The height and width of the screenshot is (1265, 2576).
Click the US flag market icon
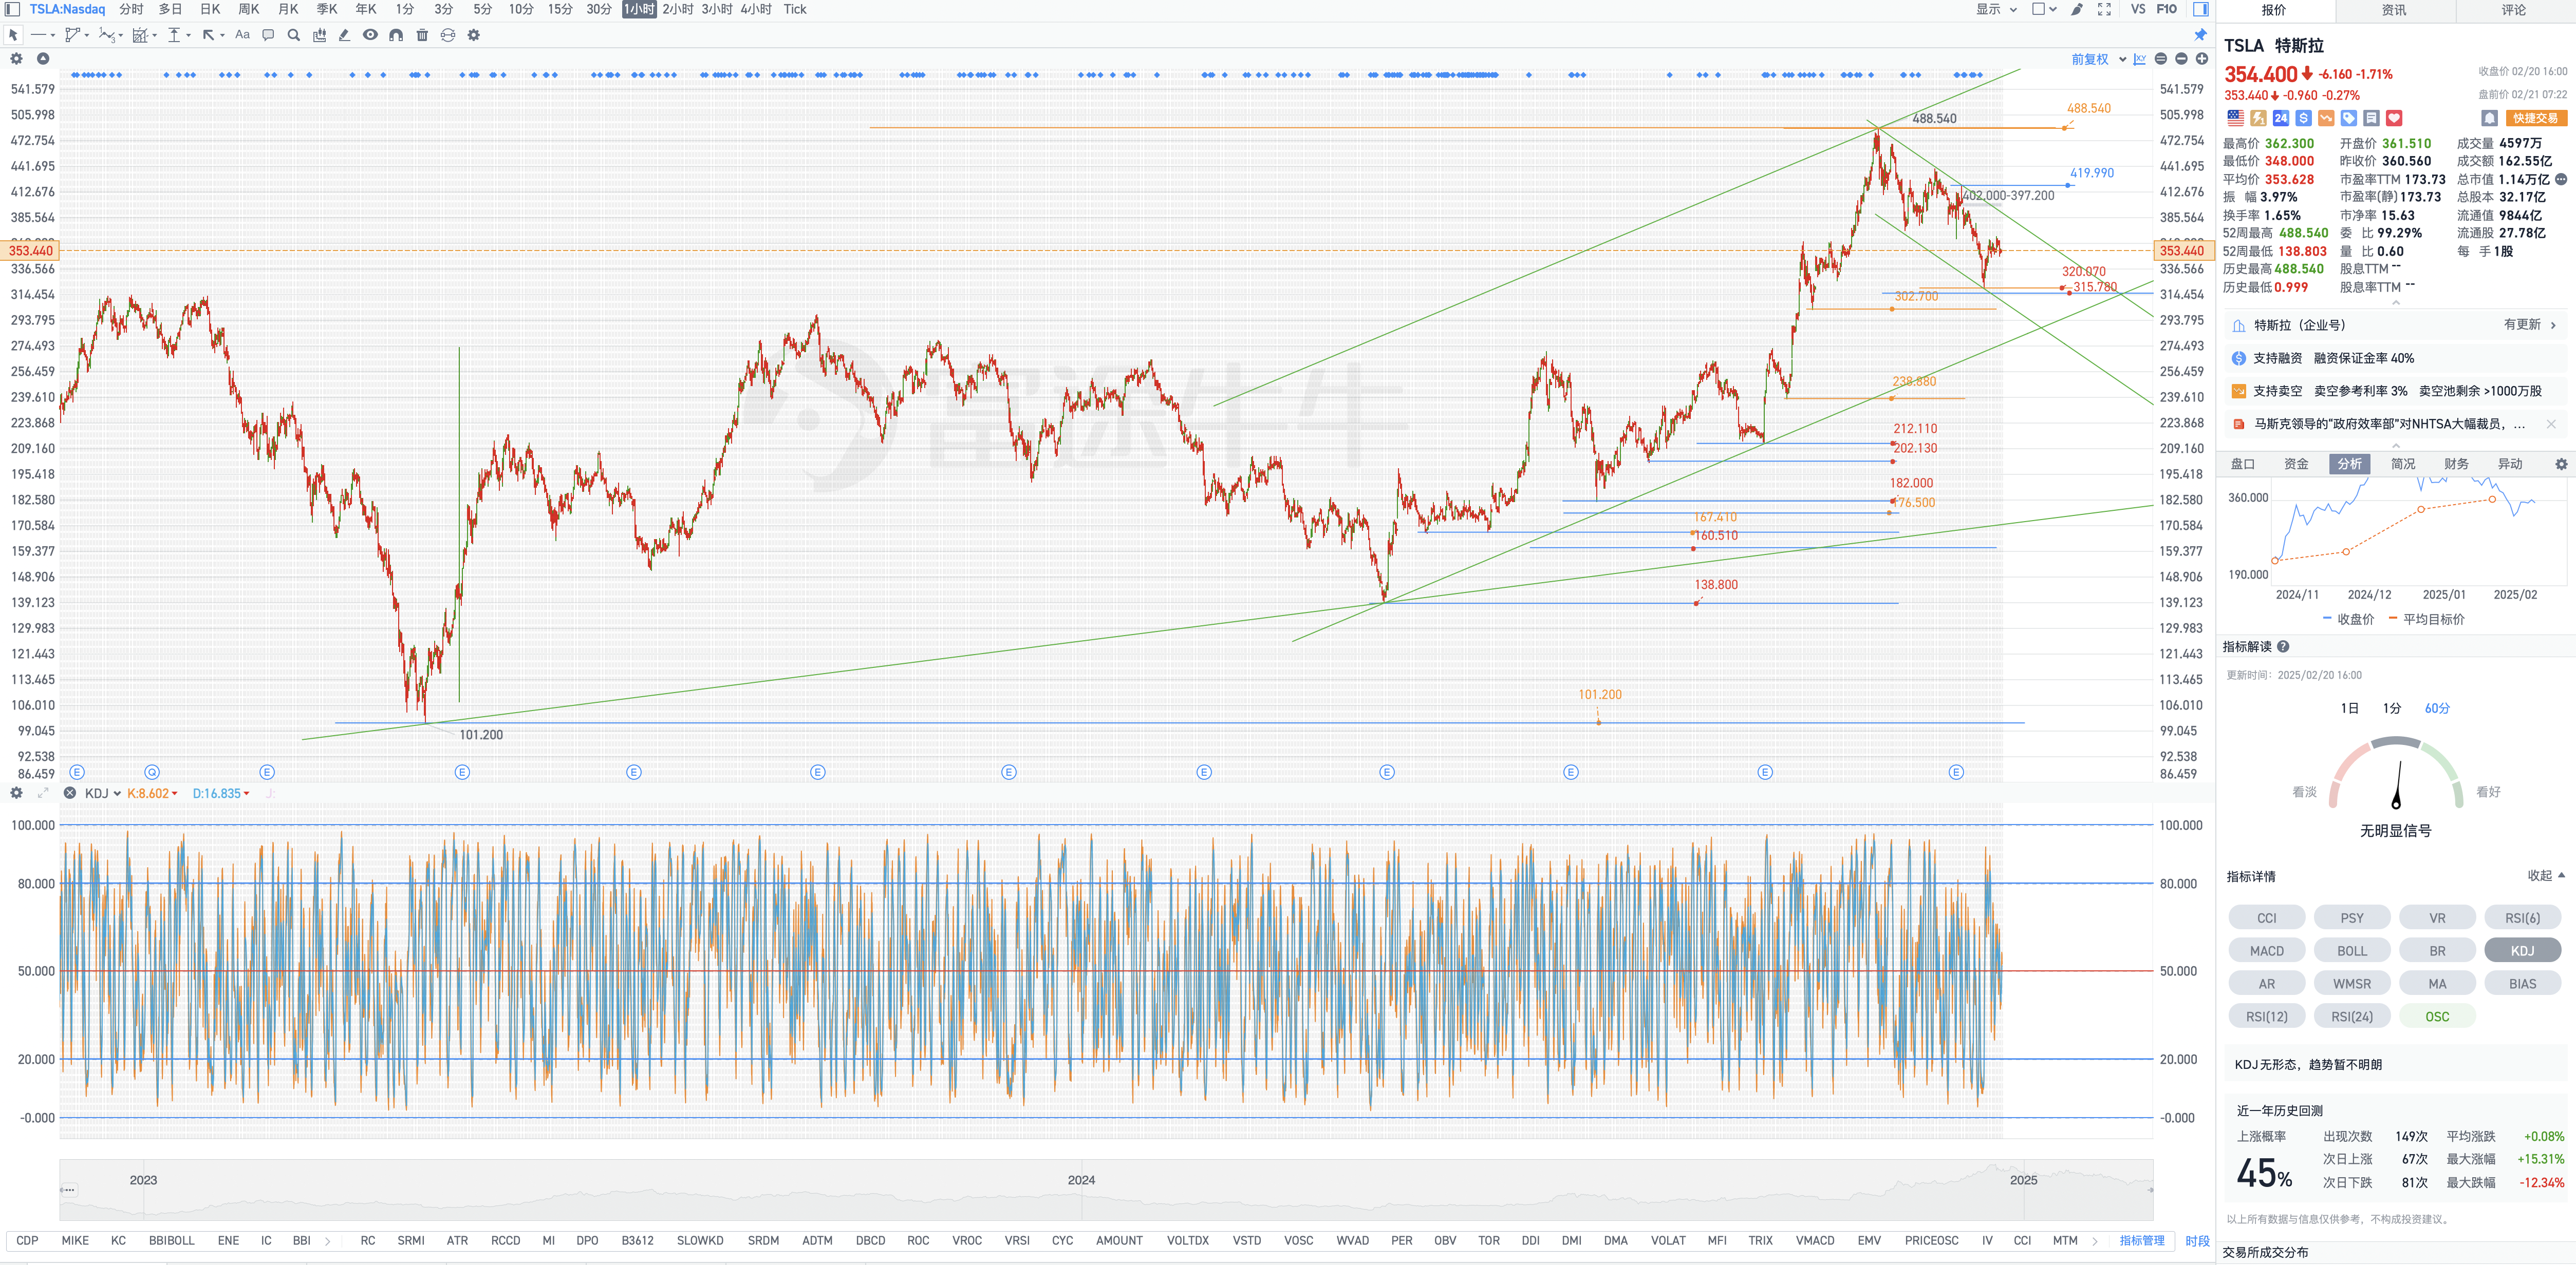click(2235, 118)
